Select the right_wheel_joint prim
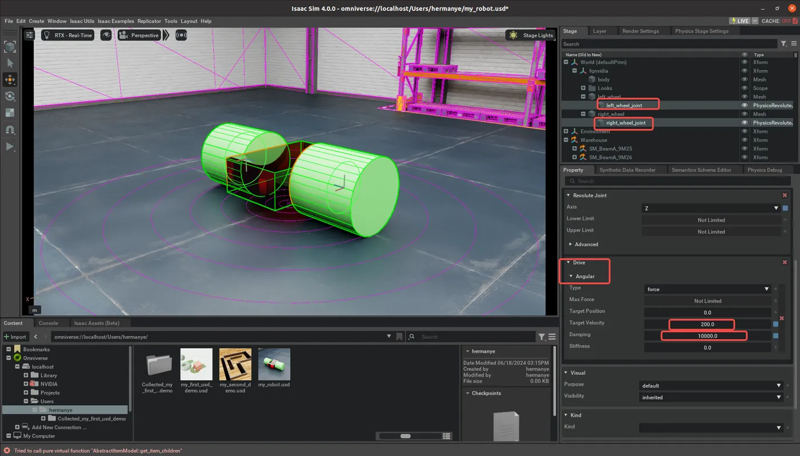Screen dimensions: 800x456 coord(626,123)
